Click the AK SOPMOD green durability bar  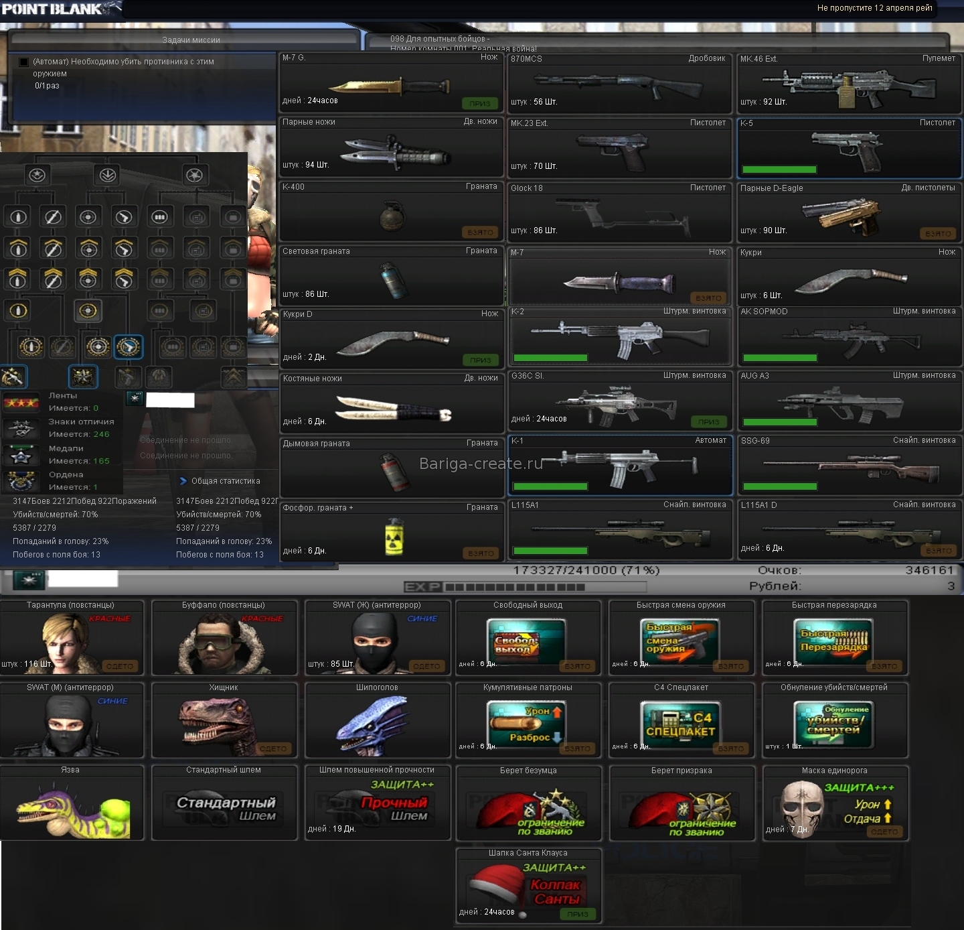(x=780, y=358)
